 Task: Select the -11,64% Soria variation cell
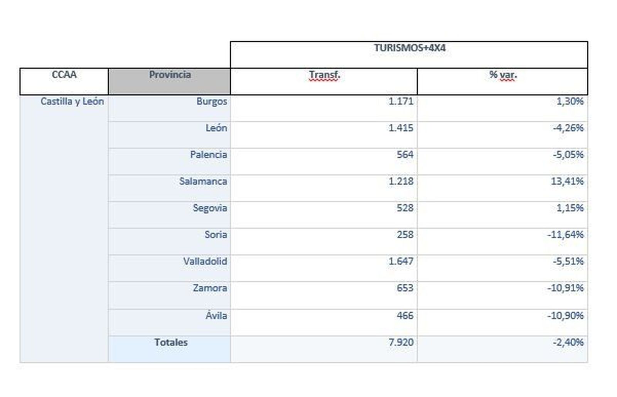[x=565, y=235]
